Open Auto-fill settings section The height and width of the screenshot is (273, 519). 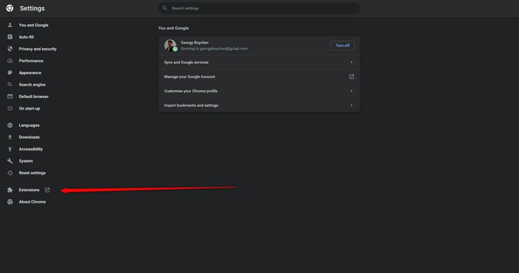26,37
